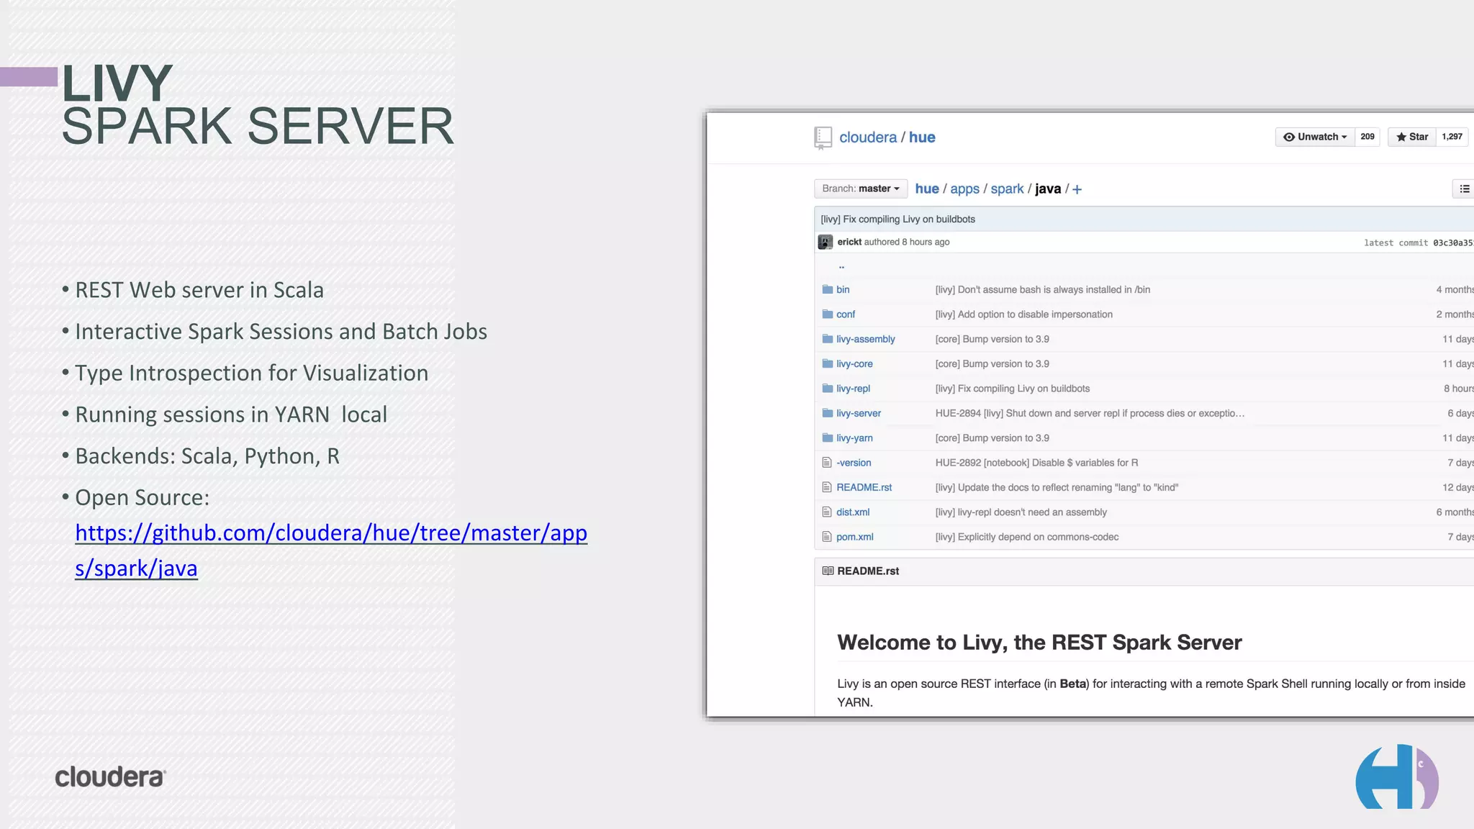The height and width of the screenshot is (829, 1474).
Task: Click the pom.xml file icon
Action: click(x=827, y=537)
